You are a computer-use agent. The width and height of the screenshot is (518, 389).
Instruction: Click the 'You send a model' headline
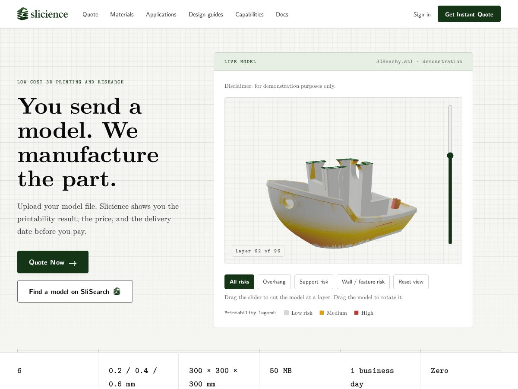[88, 142]
